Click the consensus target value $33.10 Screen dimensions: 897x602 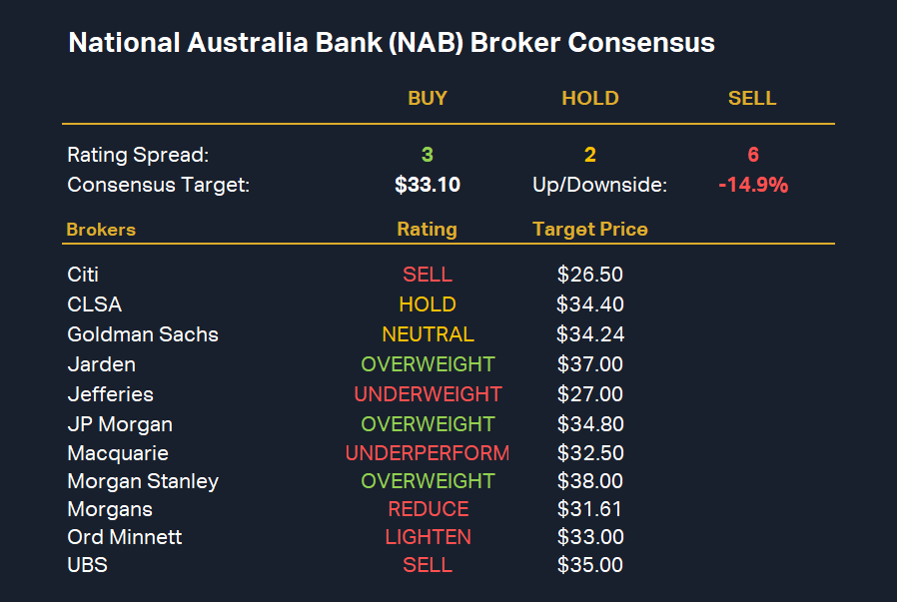[428, 185]
